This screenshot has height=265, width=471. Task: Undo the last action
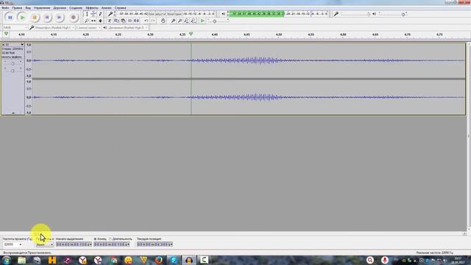tap(146, 21)
